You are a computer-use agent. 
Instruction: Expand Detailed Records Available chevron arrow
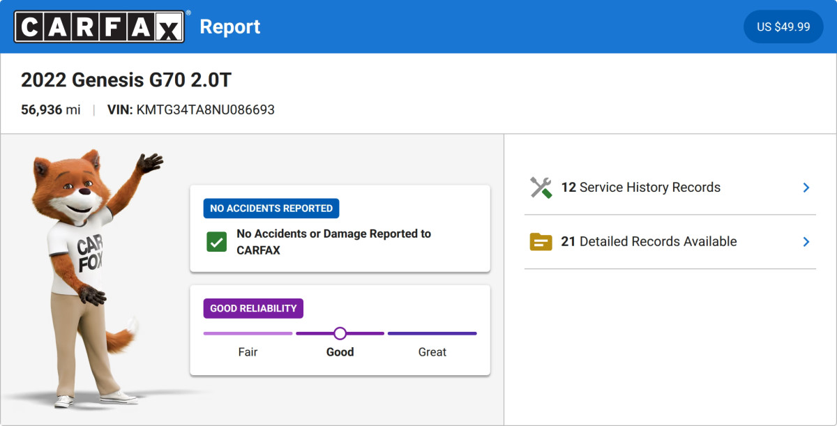[806, 242]
